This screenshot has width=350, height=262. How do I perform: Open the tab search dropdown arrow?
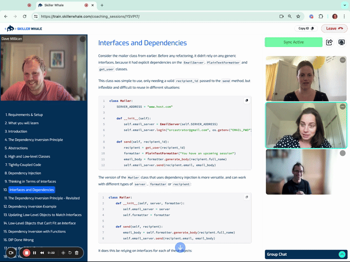tap(345, 5)
